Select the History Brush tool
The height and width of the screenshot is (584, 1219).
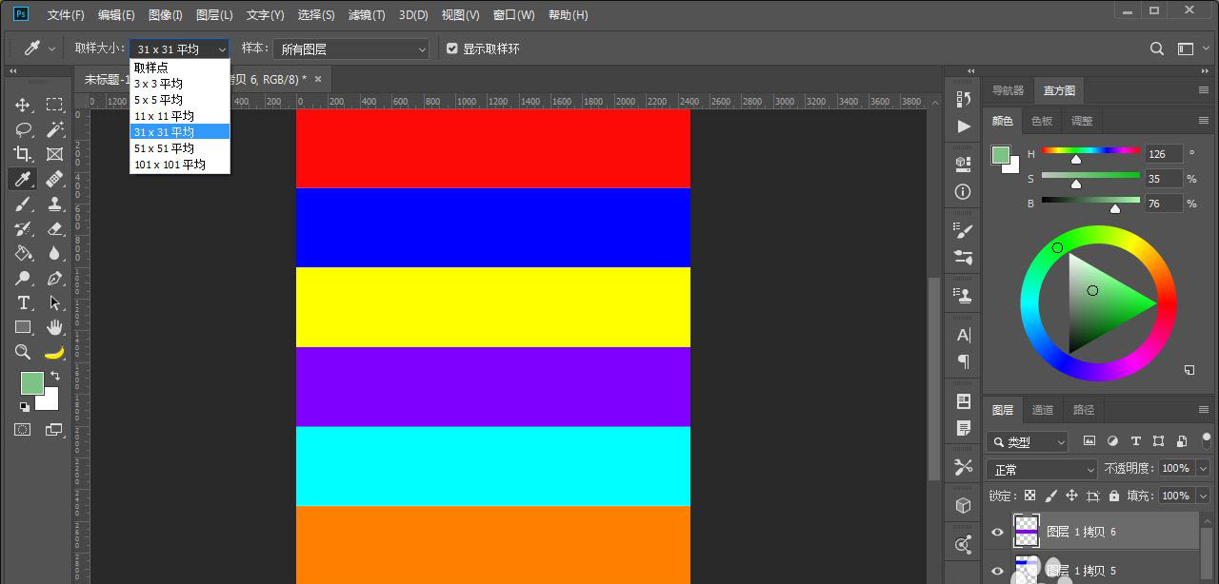click(23, 228)
